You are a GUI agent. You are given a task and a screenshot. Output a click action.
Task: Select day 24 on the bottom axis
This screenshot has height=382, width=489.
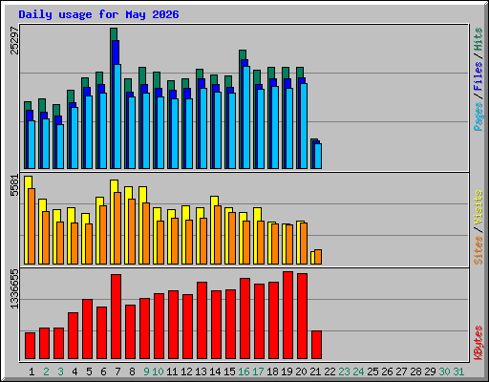[358, 371]
